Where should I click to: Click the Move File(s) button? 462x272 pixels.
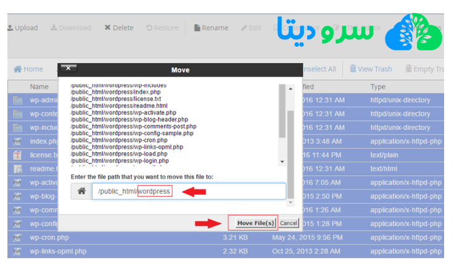click(x=255, y=223)
